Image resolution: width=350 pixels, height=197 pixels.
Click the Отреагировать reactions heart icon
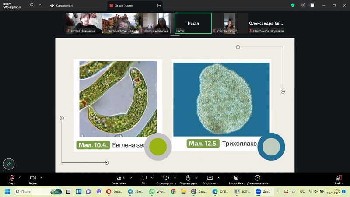click(x=166, y=178)
